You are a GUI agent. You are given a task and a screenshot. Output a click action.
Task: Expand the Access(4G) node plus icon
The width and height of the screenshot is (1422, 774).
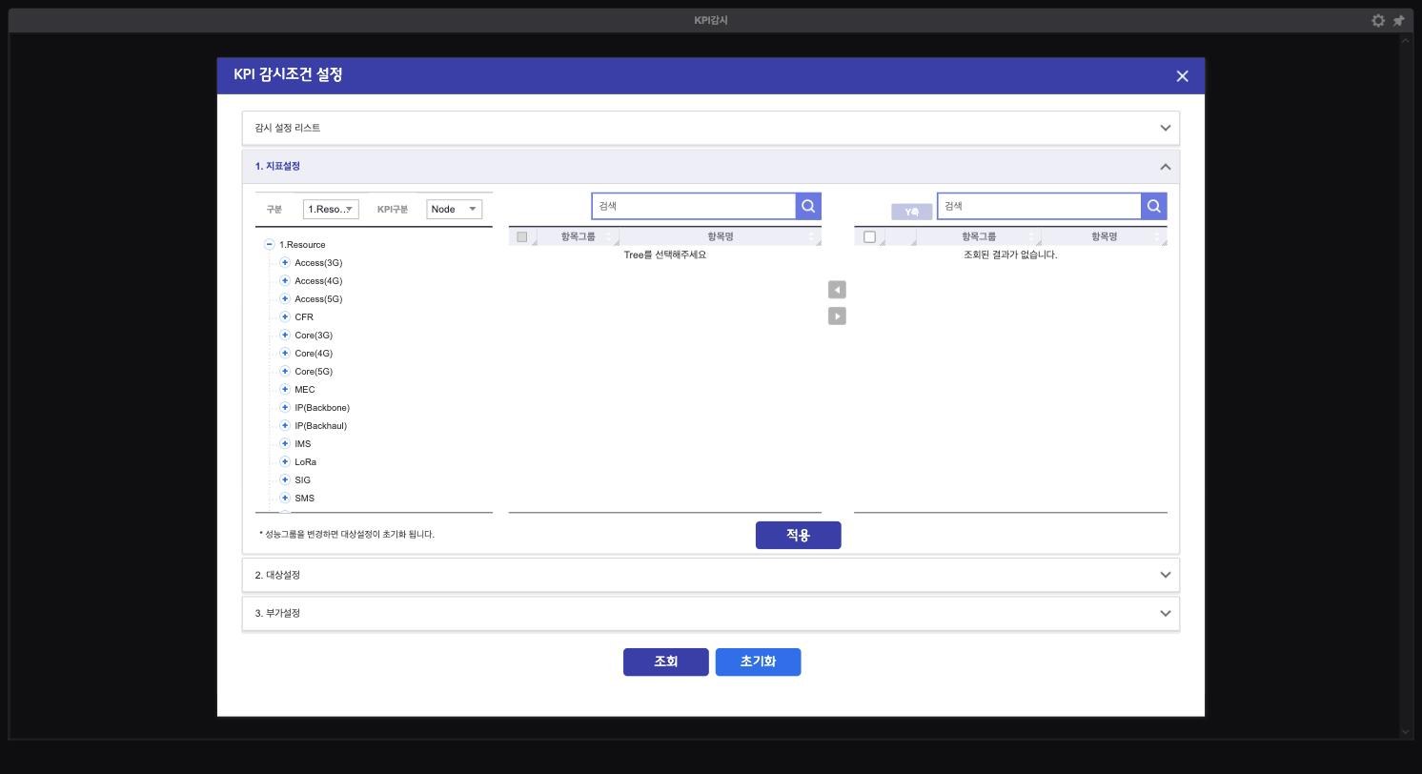point(284,280)
